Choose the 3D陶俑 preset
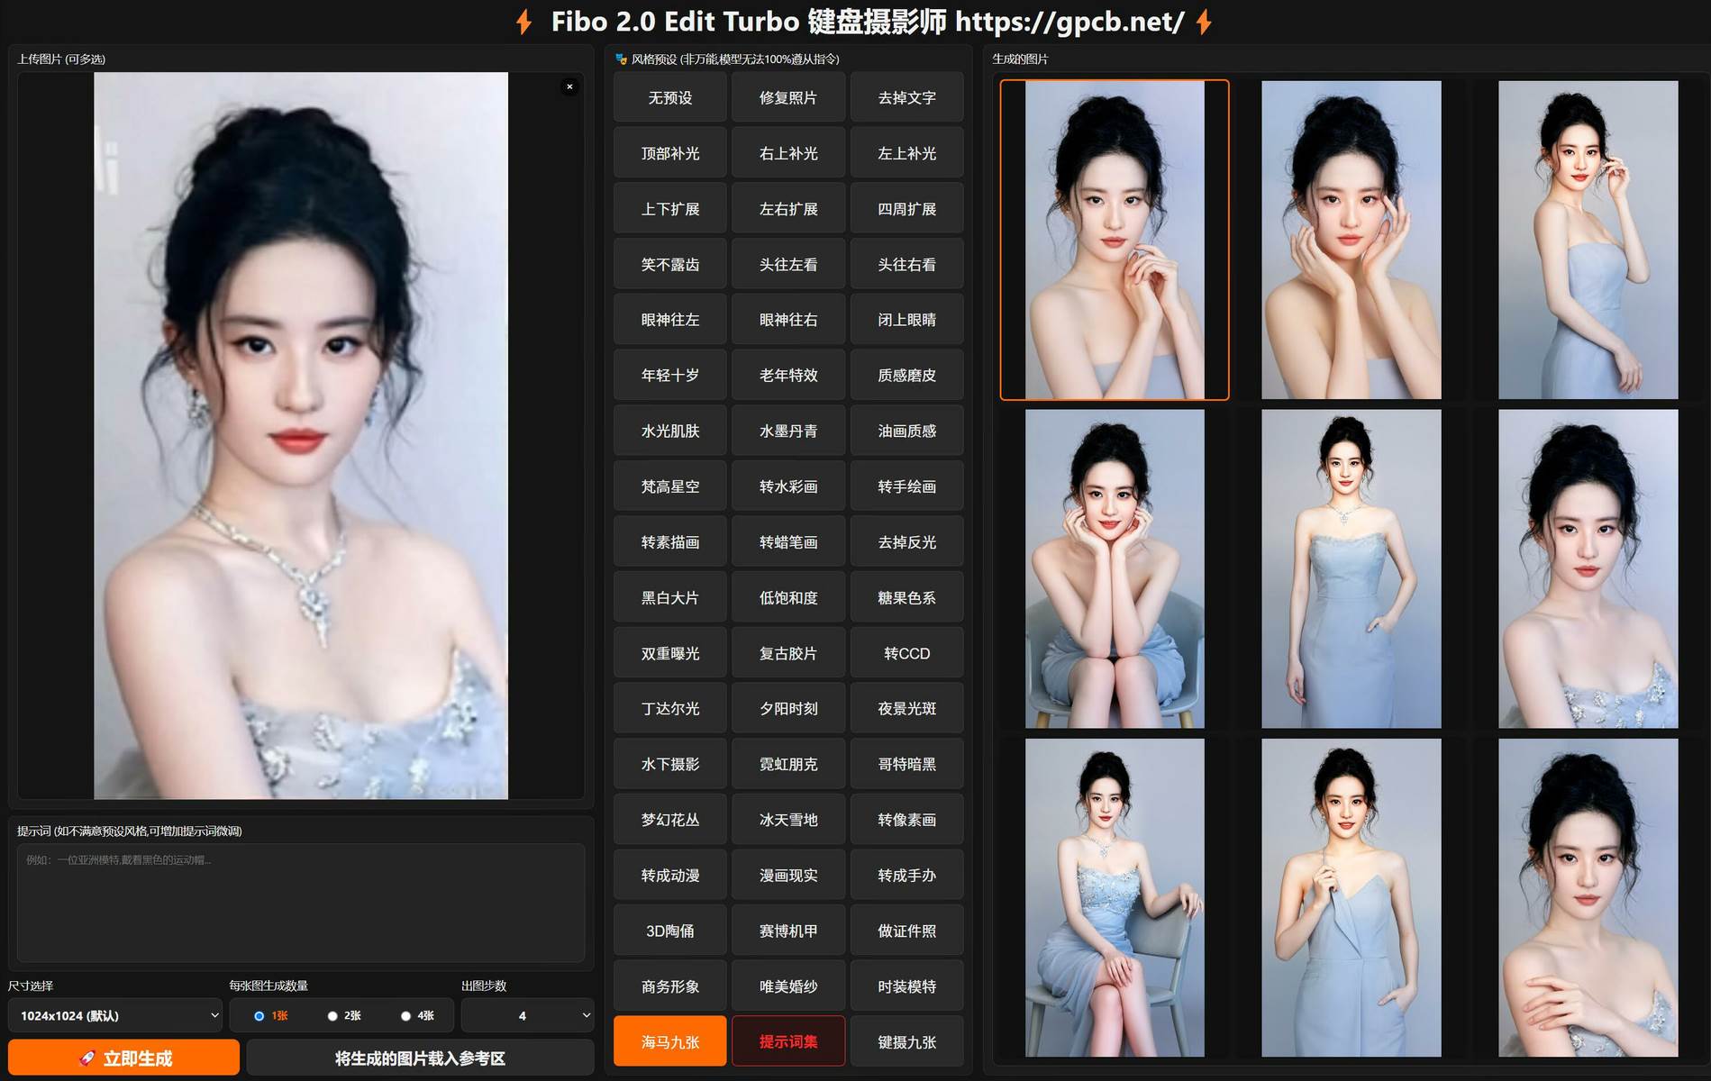 tap(670, 931)
